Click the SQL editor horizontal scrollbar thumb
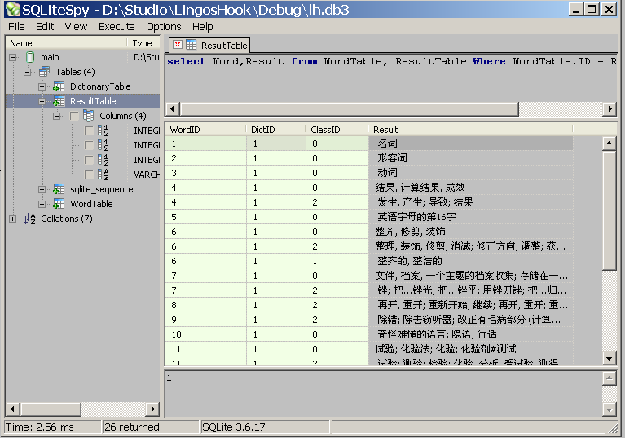Image resolution: width=625 pixels, height=438 pixels. pyautogui.click(x=350, y=108)
